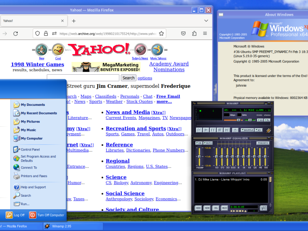Click the Firefox reload page button
This screenshot has width=308, height=231.
point(16,33)
